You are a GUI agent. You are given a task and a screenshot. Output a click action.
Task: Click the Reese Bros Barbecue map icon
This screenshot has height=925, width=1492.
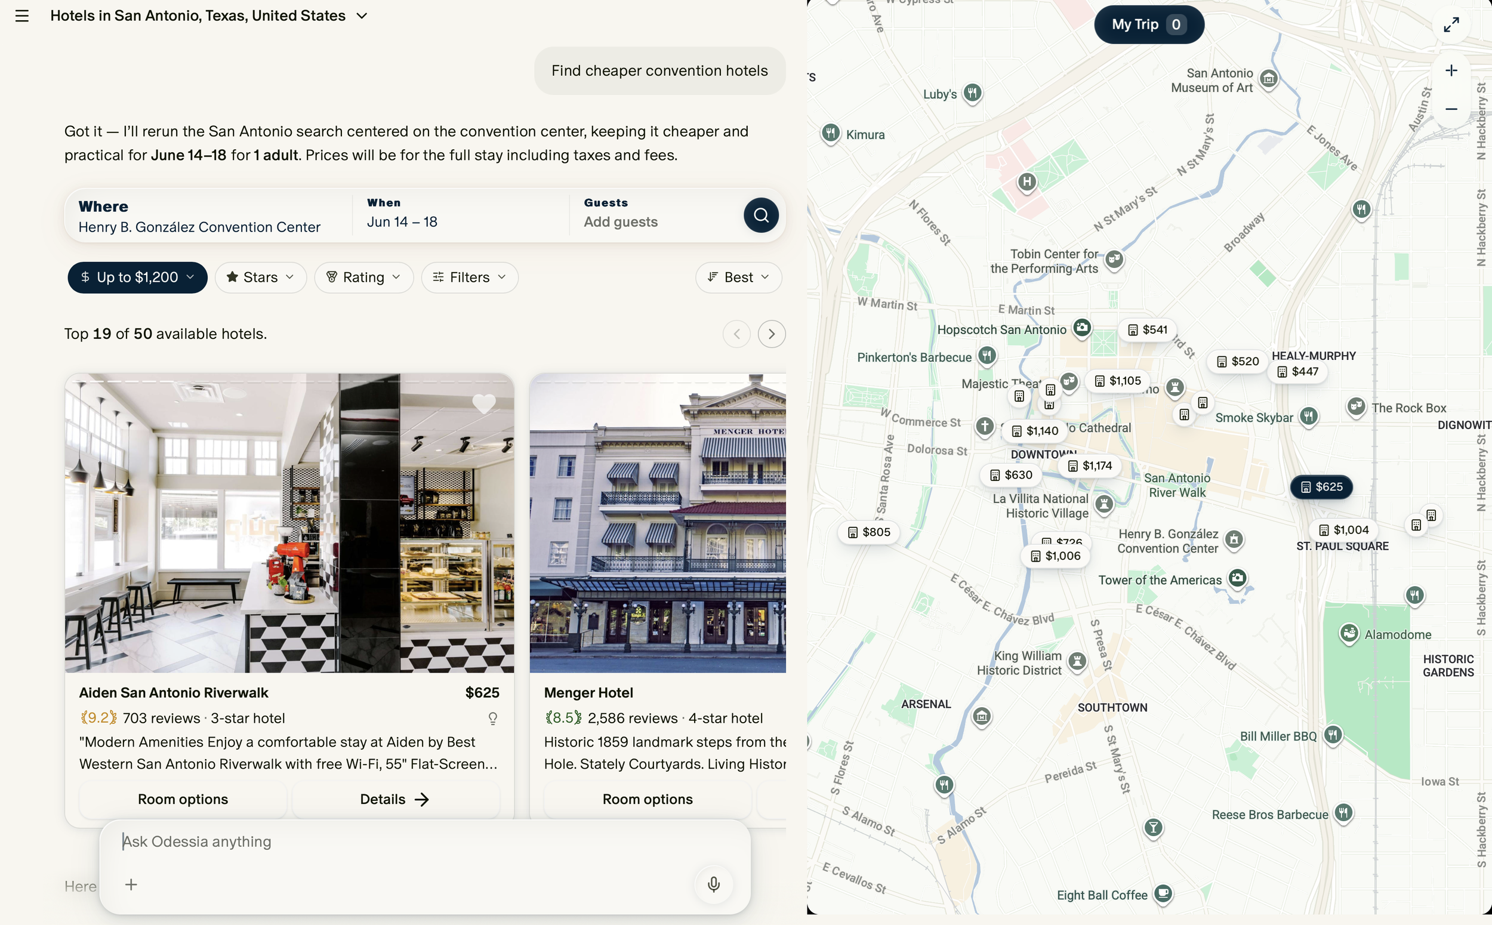pyautogui.click(x=1343, y=813)
